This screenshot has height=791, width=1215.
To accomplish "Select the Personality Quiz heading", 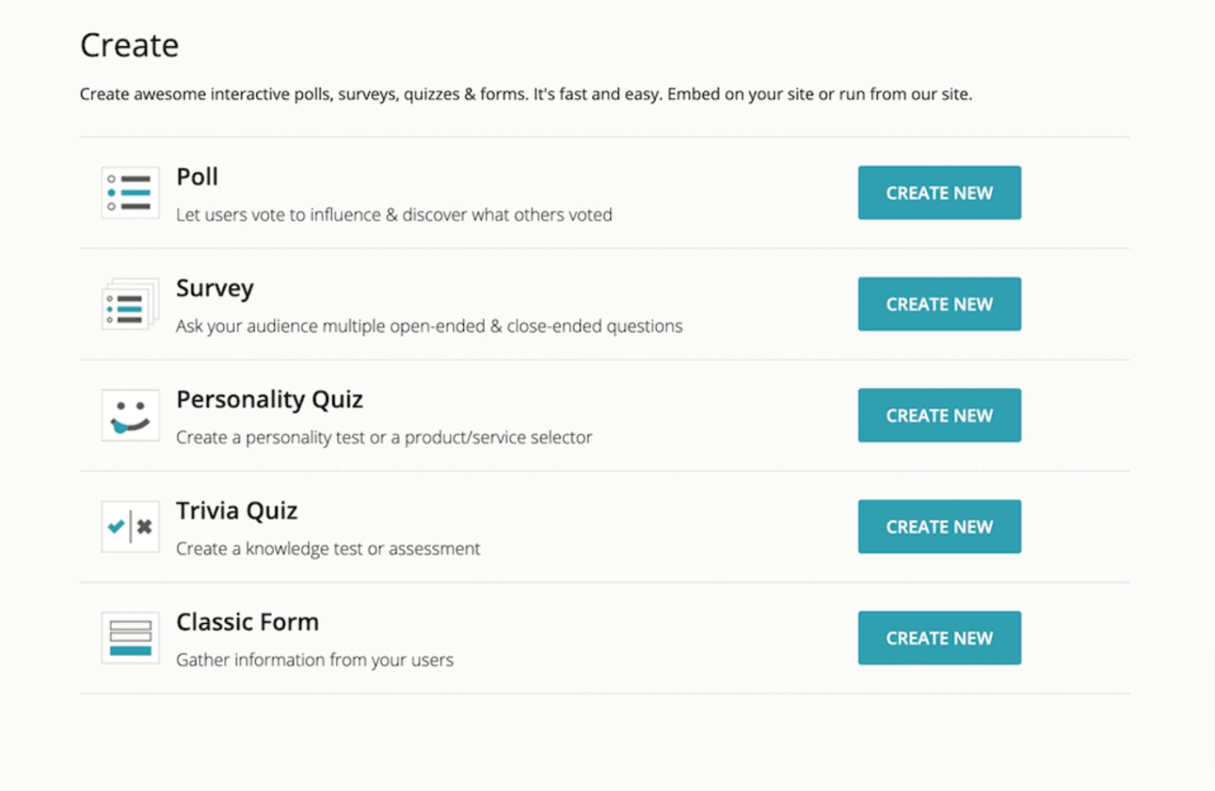I will 269,399.
